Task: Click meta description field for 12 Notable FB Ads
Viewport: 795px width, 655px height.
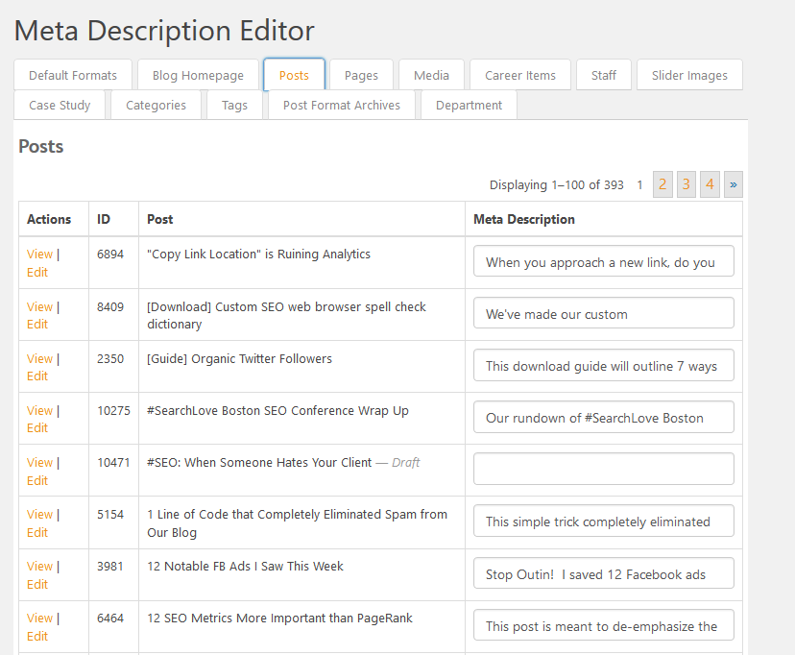Action: point(604,573)
